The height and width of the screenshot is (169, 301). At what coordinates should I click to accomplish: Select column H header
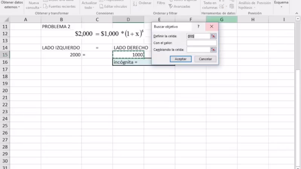point(253,20)
